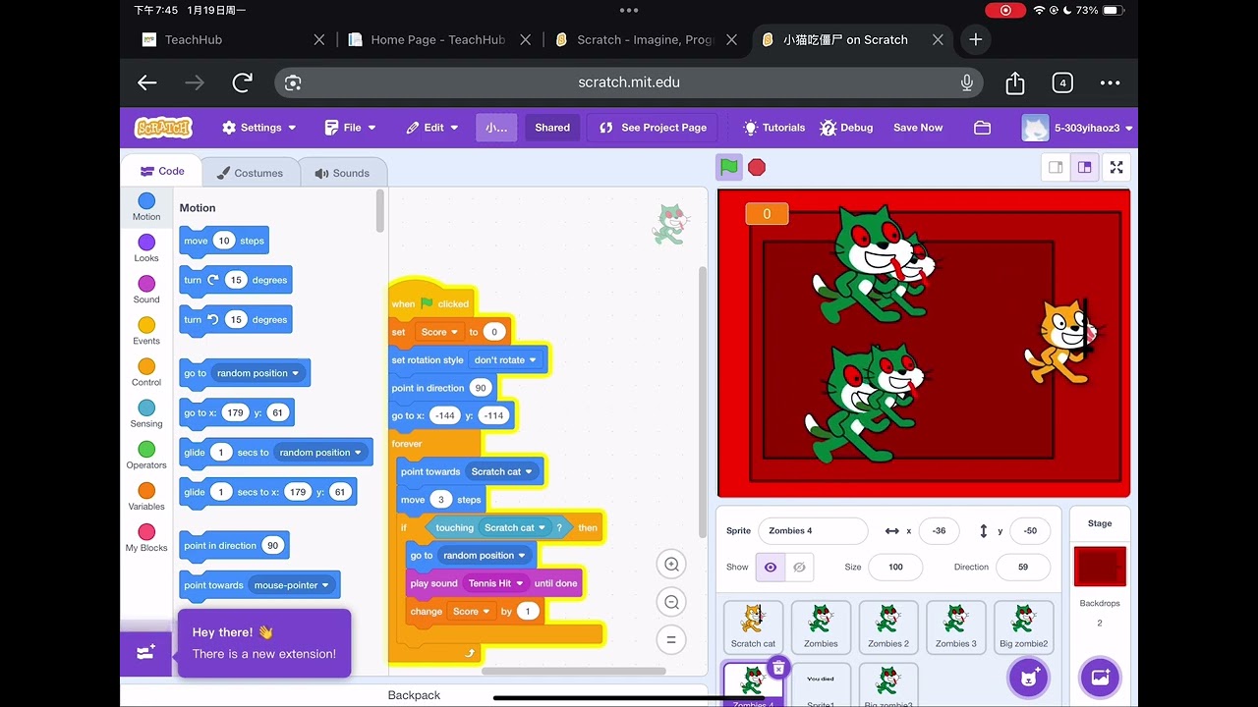Hide sprite with crossed eye icon
The height and width of the screenshot is (707, 1258).
point(799,567)
